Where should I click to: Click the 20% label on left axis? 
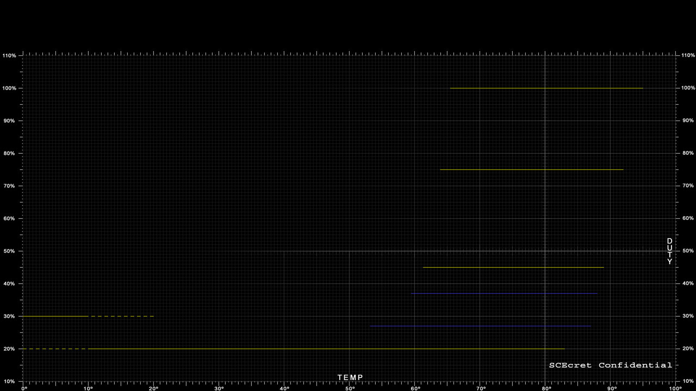[x=10, y=349]
